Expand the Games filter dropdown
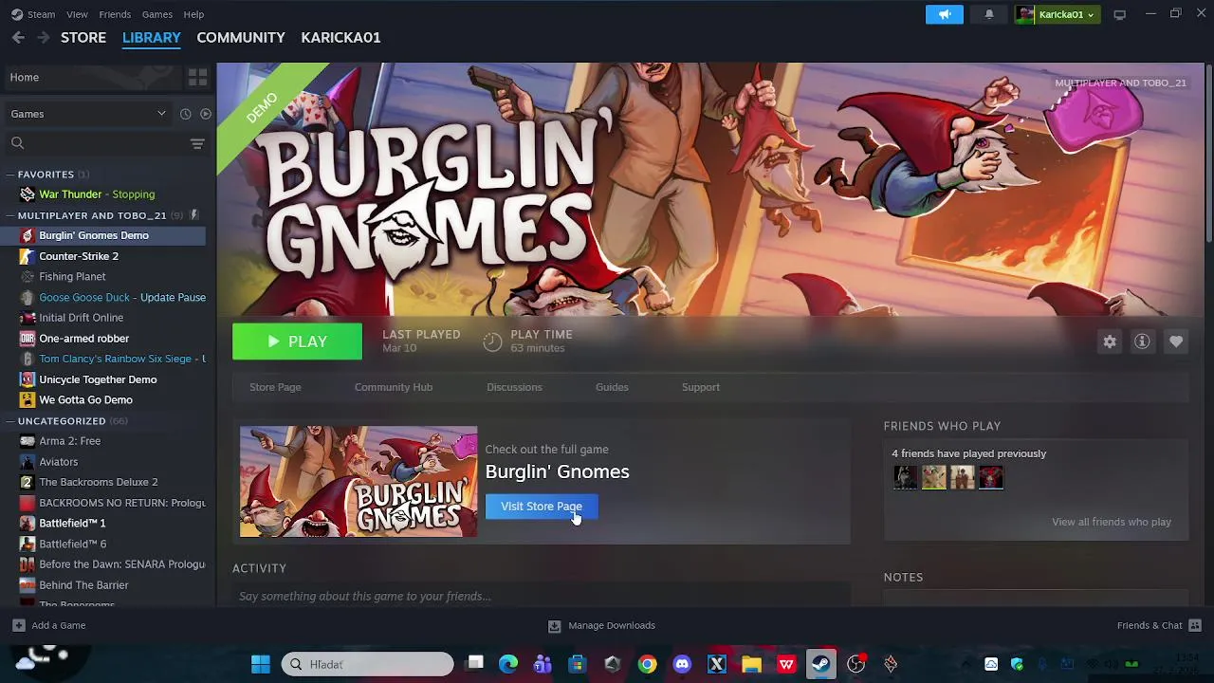 coord(87,114)
